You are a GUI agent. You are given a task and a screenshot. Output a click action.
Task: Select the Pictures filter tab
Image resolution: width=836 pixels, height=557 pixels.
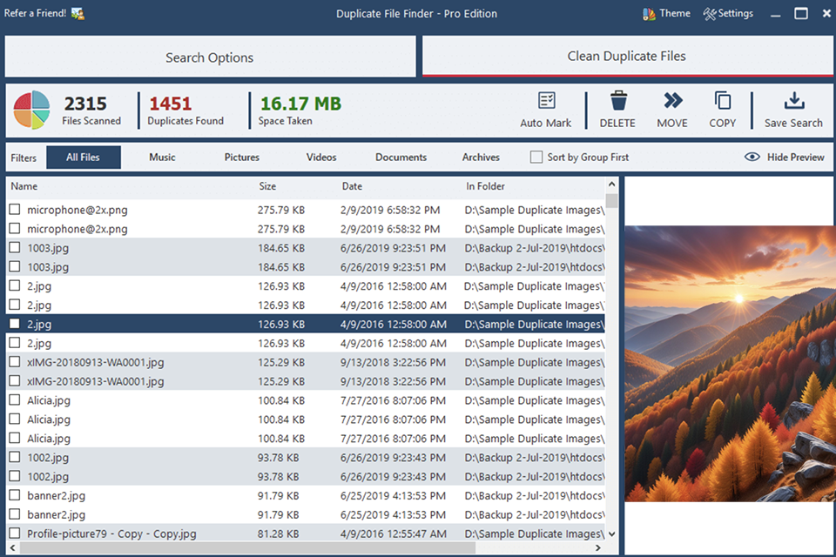(242, 158)
